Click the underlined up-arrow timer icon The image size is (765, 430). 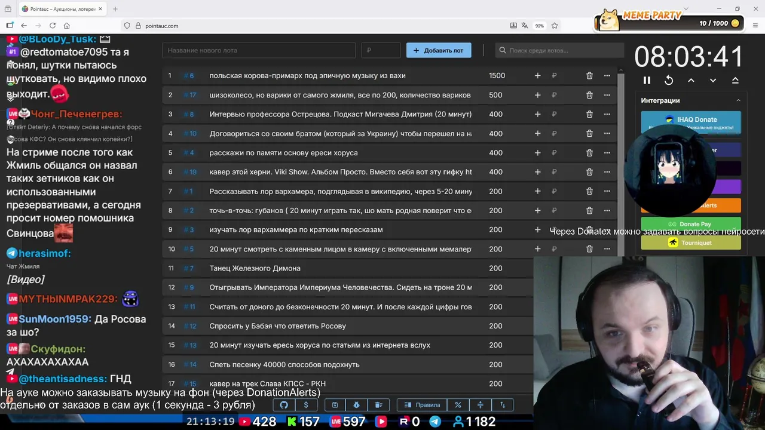tap(735, 80)
